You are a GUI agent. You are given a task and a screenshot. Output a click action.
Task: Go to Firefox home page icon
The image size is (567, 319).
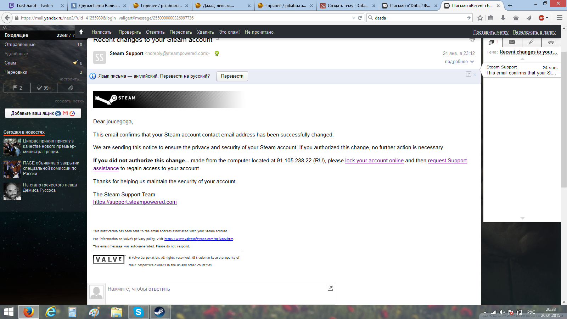pos(516,18)
